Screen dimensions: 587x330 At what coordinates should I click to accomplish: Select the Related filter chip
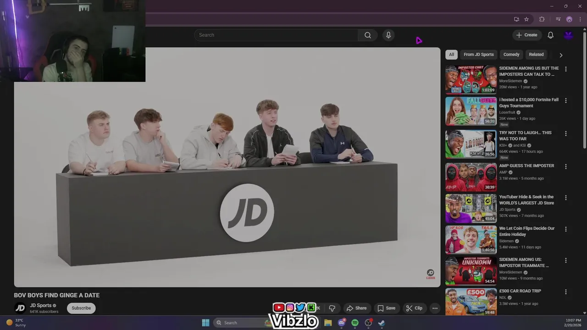point(536,55)
